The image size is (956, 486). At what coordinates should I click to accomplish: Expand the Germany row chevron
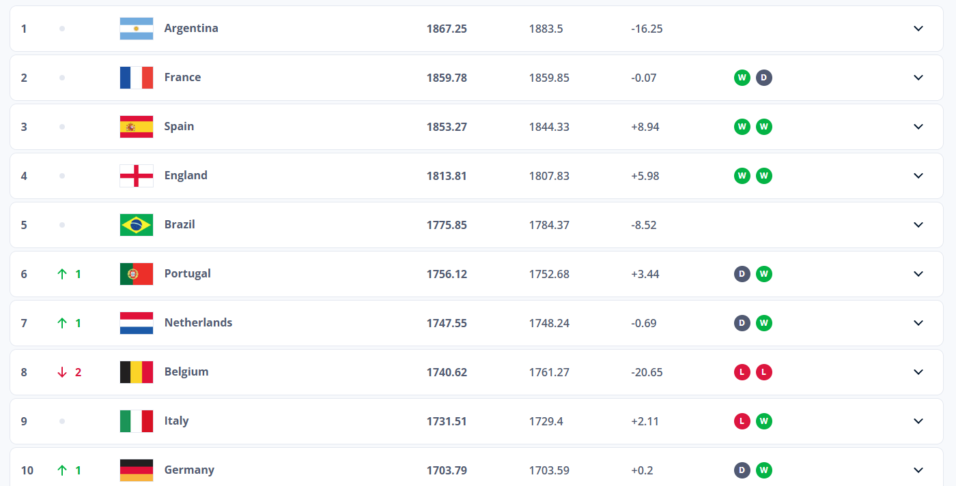[x=918, y=470]
